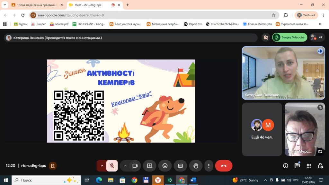
Task: Open Microsoft Edge from the taskbar
Action: tap(99, 180)
